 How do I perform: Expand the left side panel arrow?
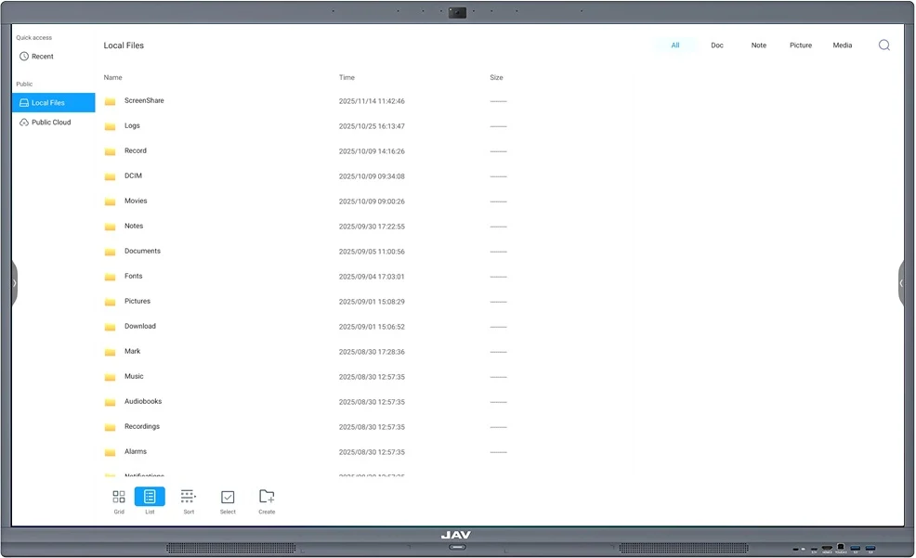15,283
